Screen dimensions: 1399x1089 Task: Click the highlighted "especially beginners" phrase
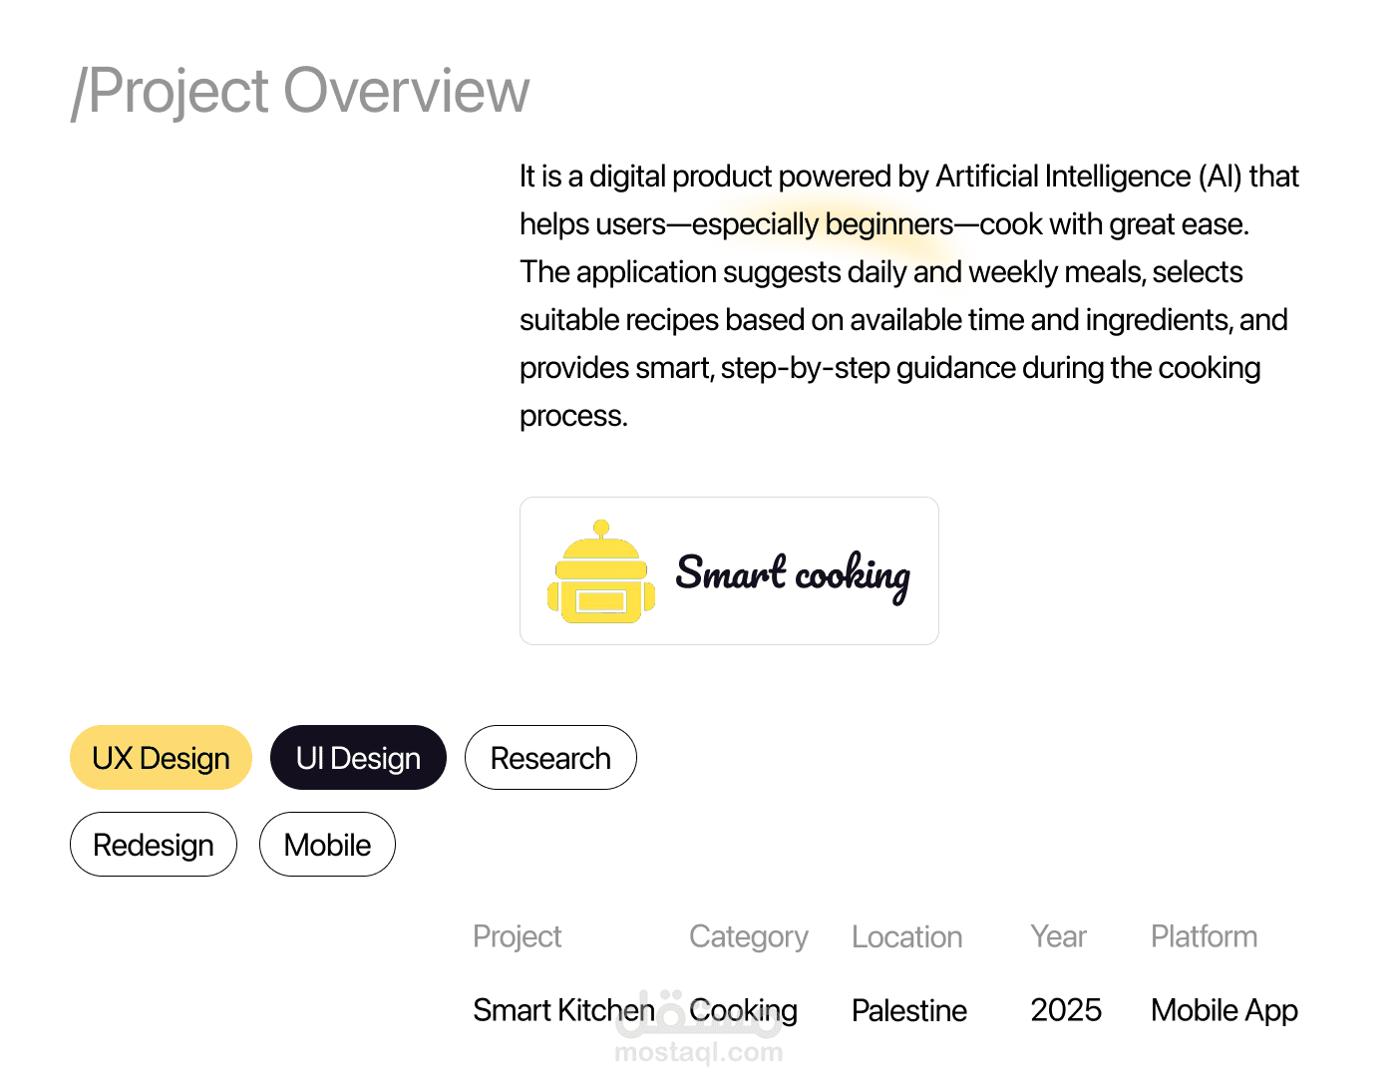coord(822,224)
